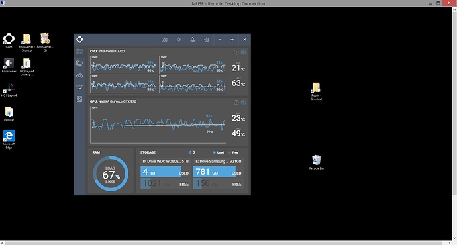The height and width of the screenshot is (245, 457).
Task: Select the HQ PLayer 4 desktop icon
Action: [x=9, y=89]
